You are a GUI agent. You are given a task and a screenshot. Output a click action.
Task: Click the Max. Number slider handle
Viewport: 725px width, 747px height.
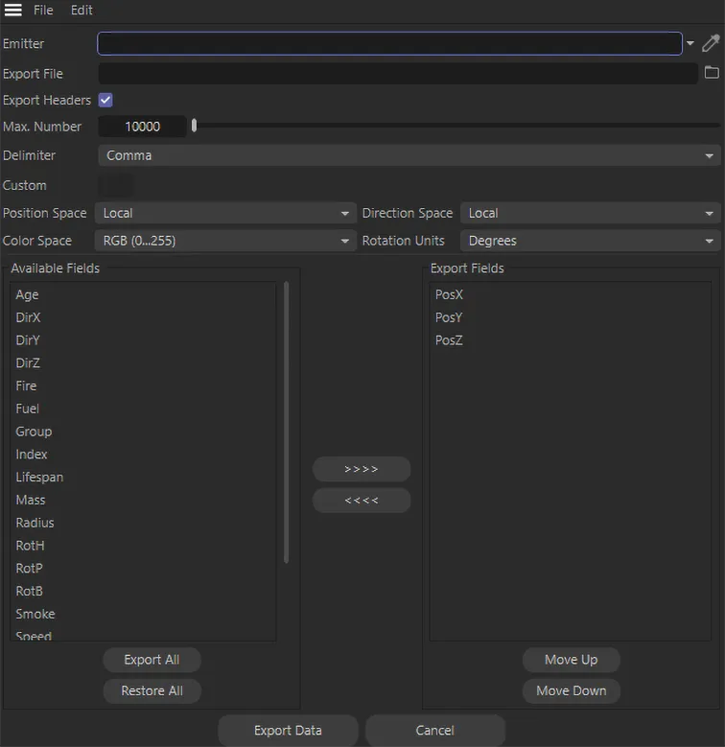point(194,126)
